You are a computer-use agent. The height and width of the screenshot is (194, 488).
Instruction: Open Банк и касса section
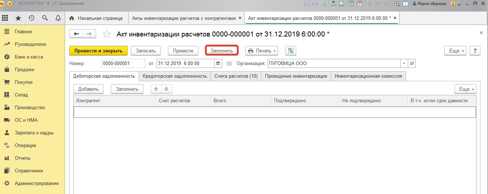[x=29, y=57]
